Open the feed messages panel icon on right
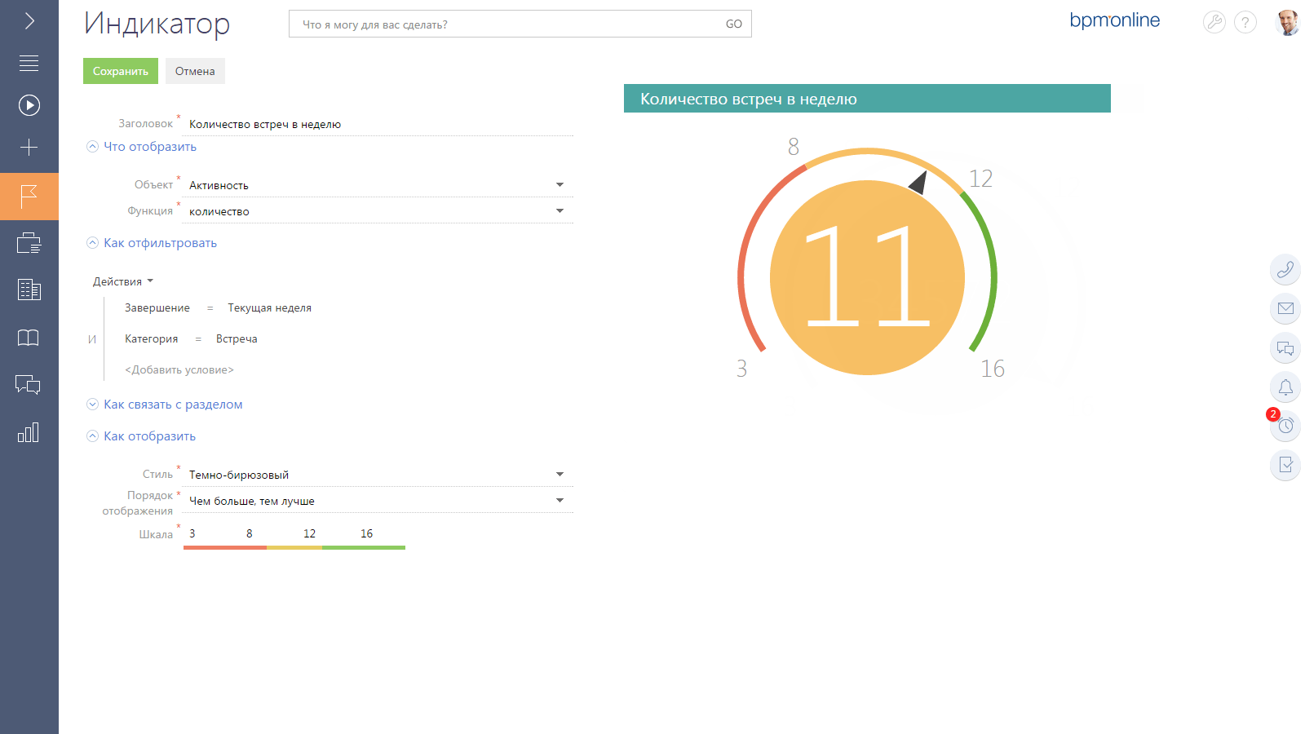This screenshot has height=734, width=1305. (1285, 348)
